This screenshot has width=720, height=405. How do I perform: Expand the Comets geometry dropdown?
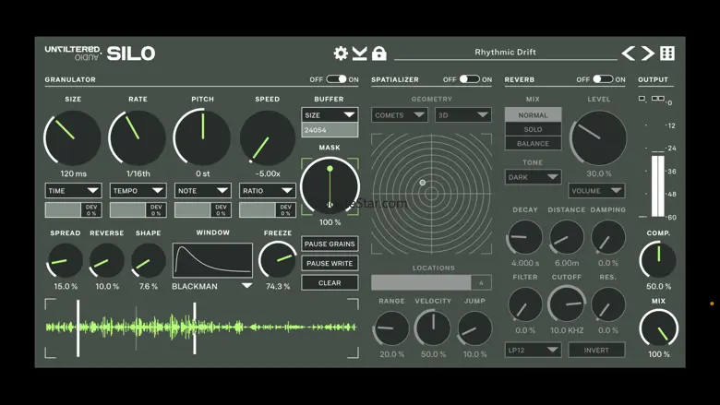pos(399,115)
